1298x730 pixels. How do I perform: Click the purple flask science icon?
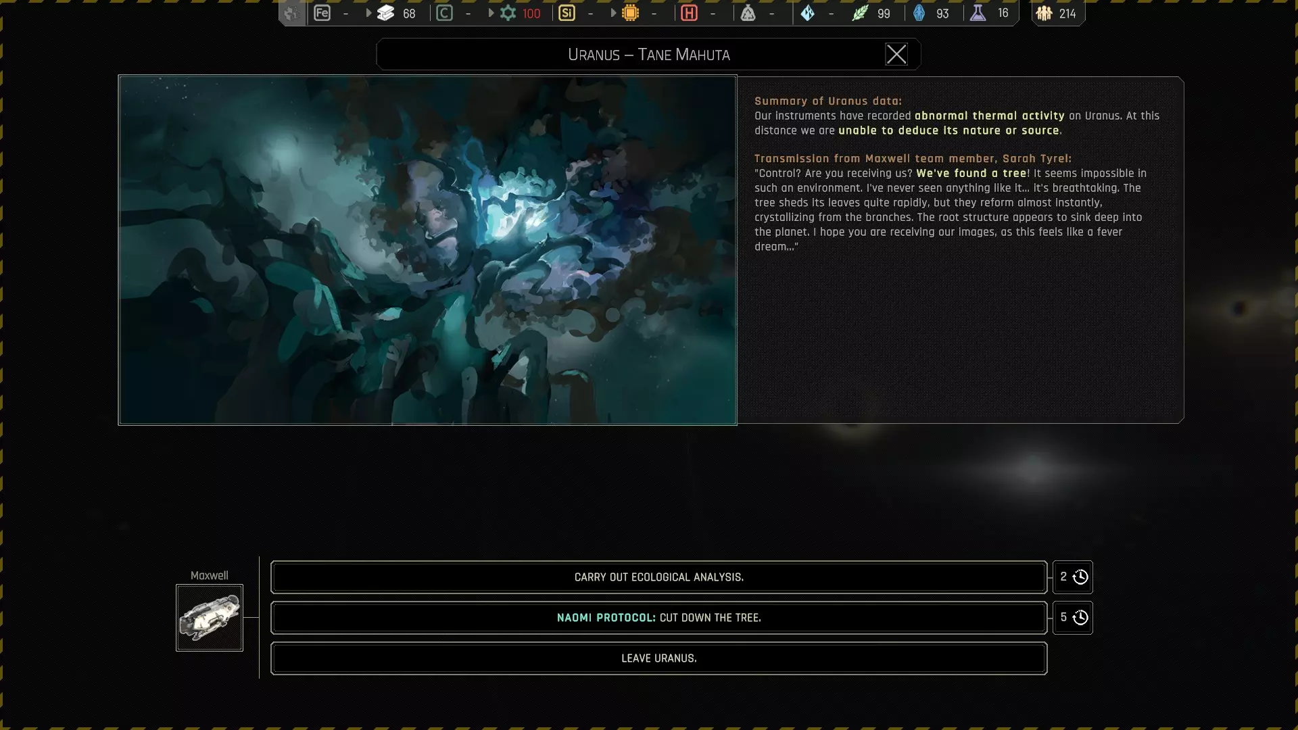click(978, 13)
